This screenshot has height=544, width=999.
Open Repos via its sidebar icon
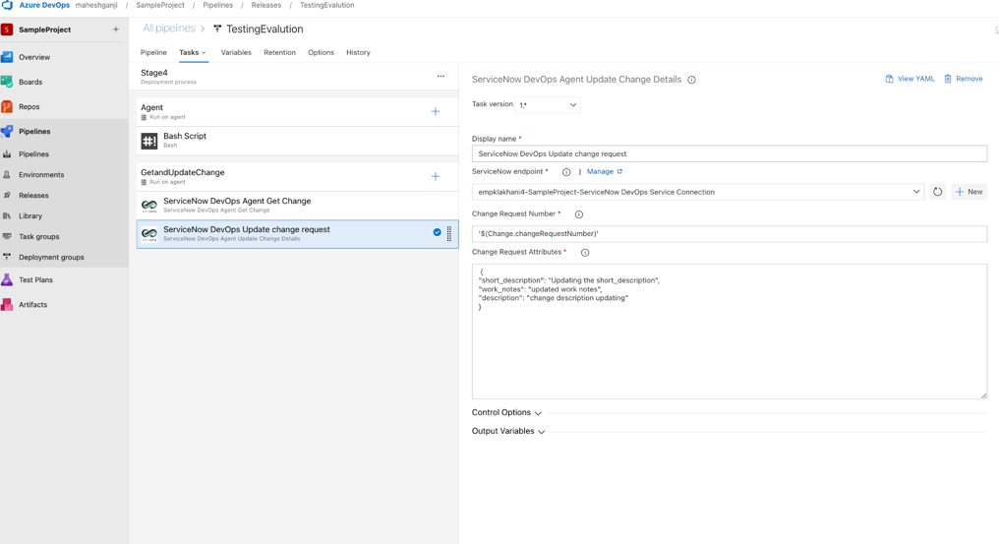click(x=7, y=106)
